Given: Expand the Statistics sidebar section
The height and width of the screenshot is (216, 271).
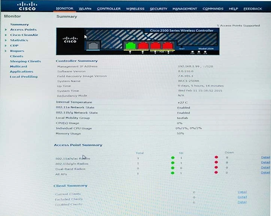Looking at the screenshot, I should [x=19, y=40].
